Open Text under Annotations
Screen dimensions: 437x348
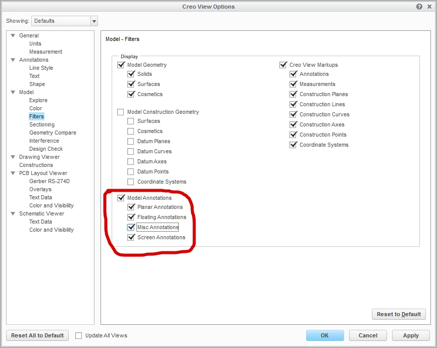(34, 76)
